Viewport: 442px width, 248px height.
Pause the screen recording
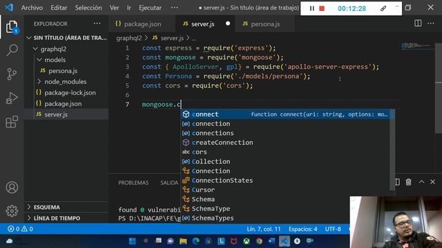click(311, 8)
